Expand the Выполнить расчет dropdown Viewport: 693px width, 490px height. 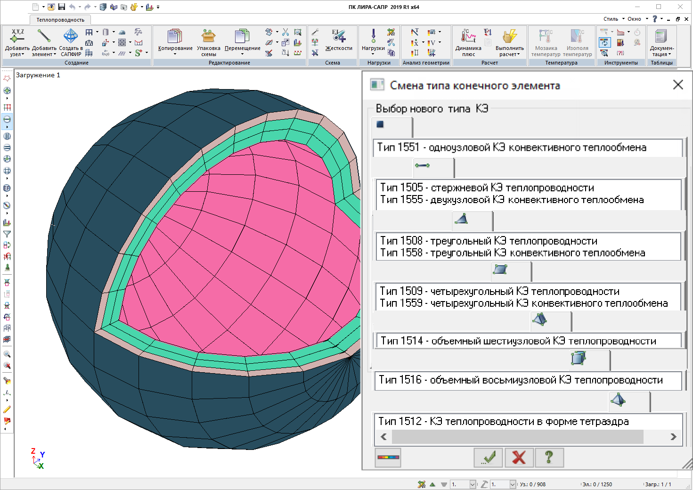pyautogui.click(x=518, y=54)
